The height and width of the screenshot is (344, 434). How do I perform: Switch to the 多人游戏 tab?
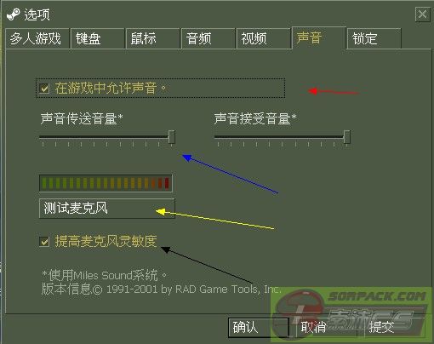(37, 38)
